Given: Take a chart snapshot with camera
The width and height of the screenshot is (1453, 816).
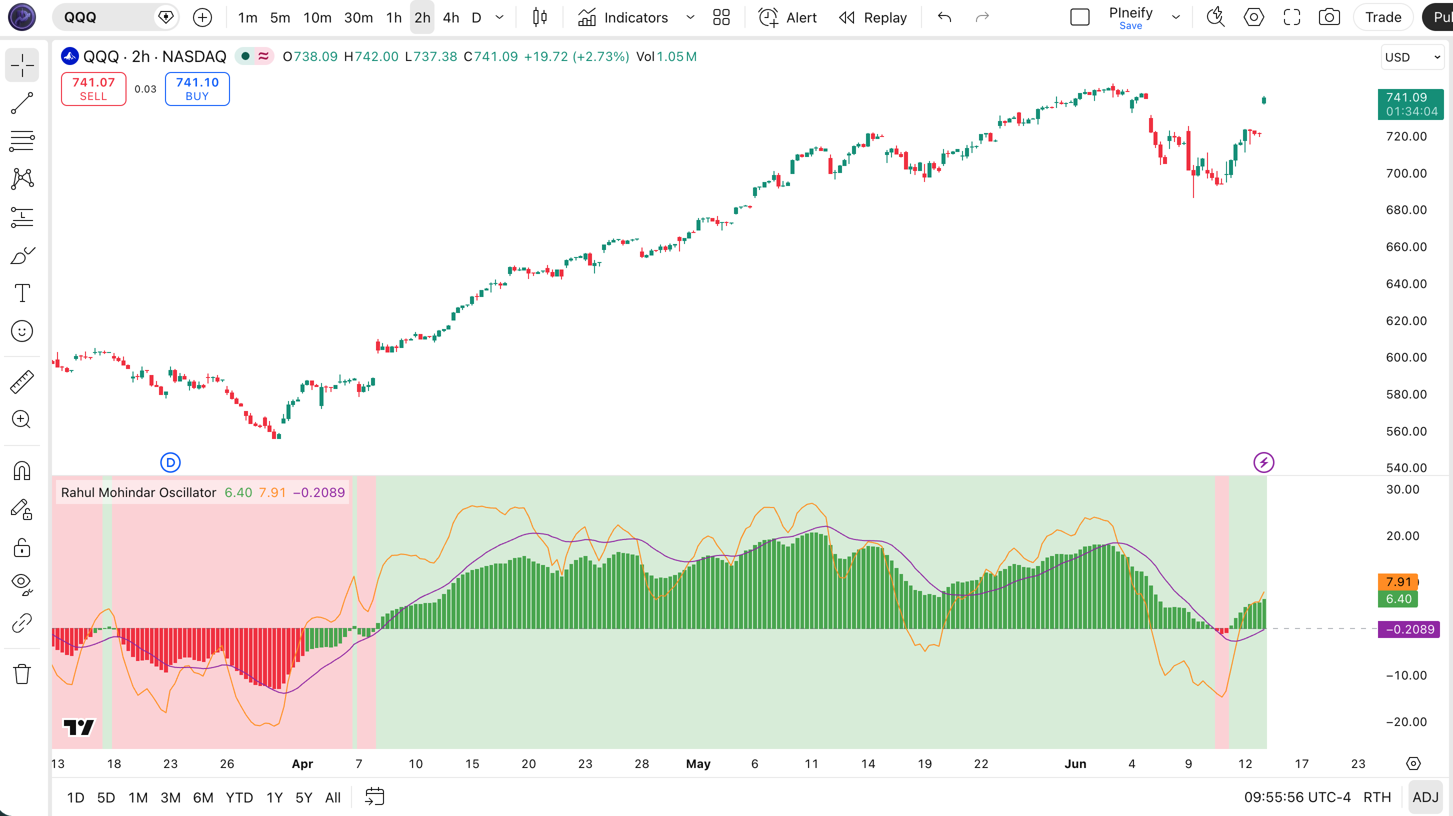Looking at the screenshot, I should 1329,17.
